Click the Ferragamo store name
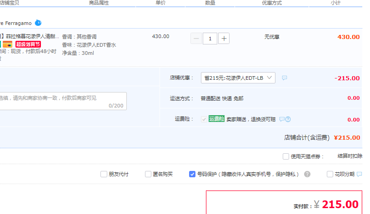The height and width of the screenshot is (214, 370). point(16,23)
